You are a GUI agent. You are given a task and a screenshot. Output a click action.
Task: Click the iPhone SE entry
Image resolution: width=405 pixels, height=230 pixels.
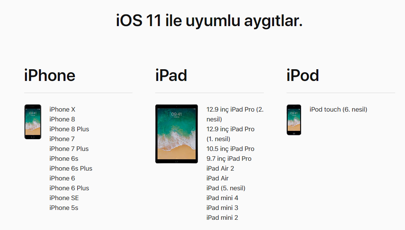tap(64, 198)
